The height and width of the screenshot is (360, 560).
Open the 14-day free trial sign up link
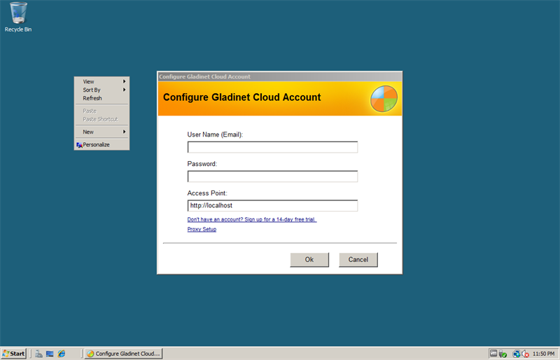click(252, 219)
